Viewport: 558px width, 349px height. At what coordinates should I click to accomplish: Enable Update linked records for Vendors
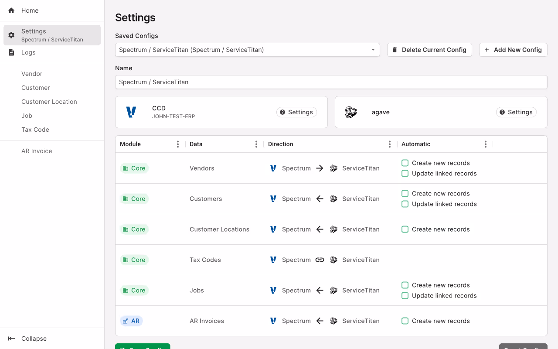[405, 174]
